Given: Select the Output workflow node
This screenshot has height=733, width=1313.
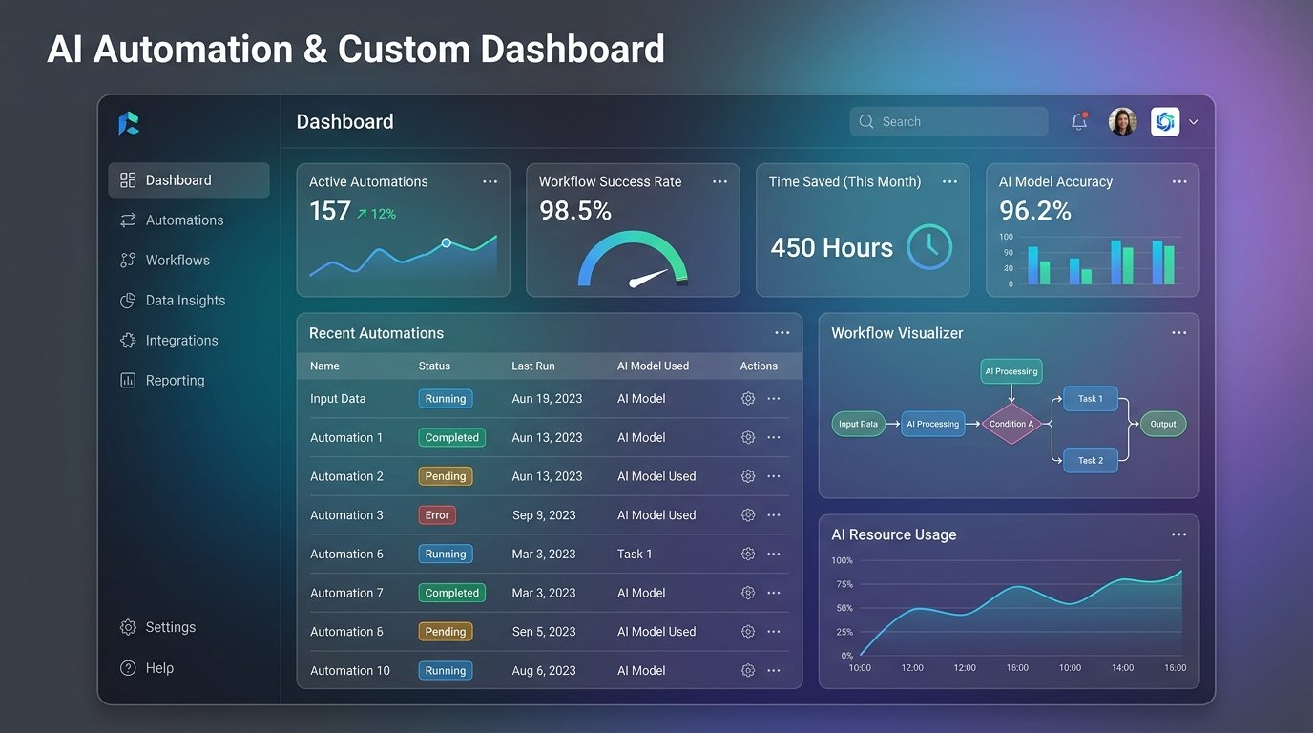Looking at the screenshot, I should click(x=1163, y=424).
